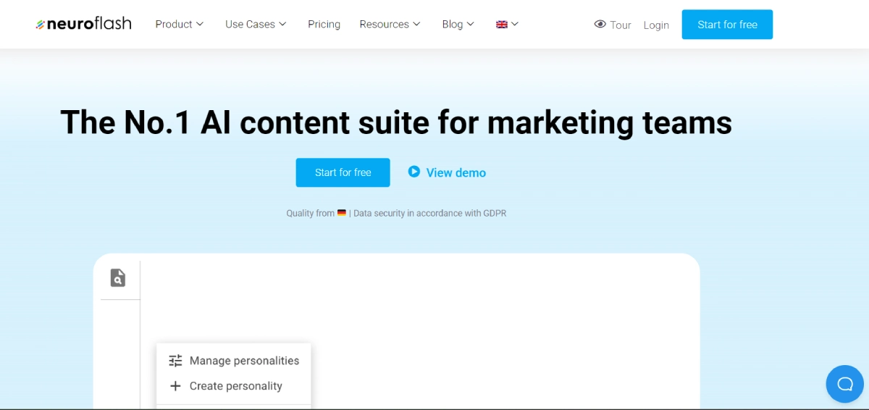Expand the Use Cases dropdown
This screenshot has width=869, height=410.
click(256, 24)
